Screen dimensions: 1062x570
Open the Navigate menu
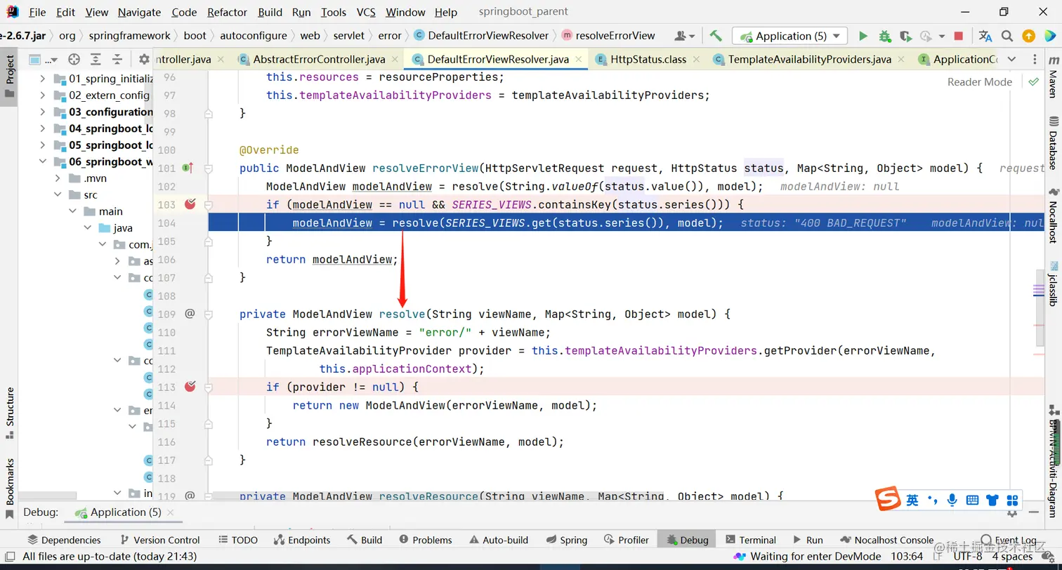pos(139,13)
